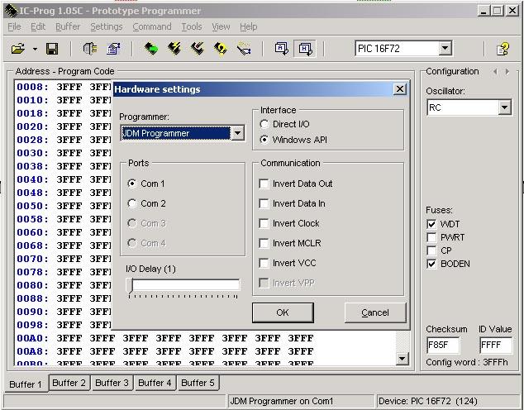Click the Options toolbar icon

coord(113,50)
